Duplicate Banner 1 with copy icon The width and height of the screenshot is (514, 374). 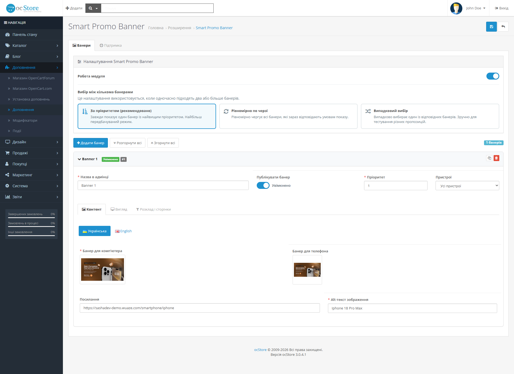click(489, 158)
